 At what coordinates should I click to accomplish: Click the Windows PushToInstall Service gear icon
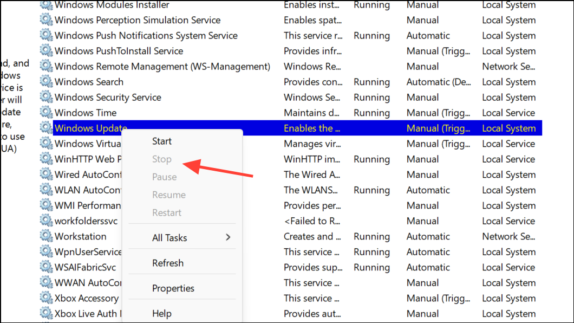(46, 50)
